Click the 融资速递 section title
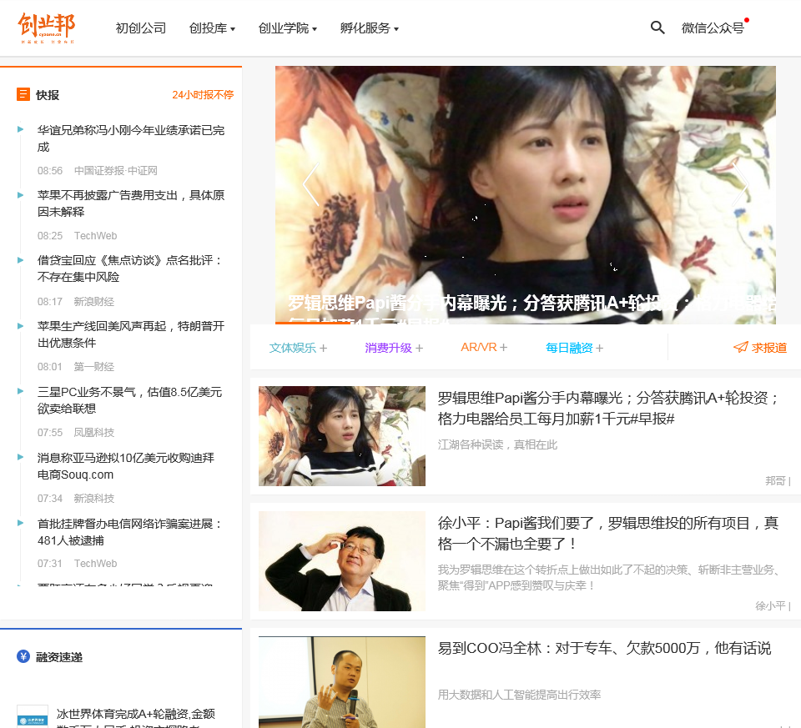The width and height of the screenshot is (801, 728). 59,657
